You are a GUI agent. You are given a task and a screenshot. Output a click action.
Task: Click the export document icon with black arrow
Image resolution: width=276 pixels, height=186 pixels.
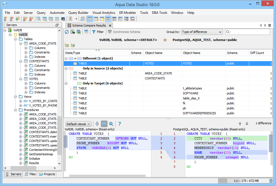[73, 32]
